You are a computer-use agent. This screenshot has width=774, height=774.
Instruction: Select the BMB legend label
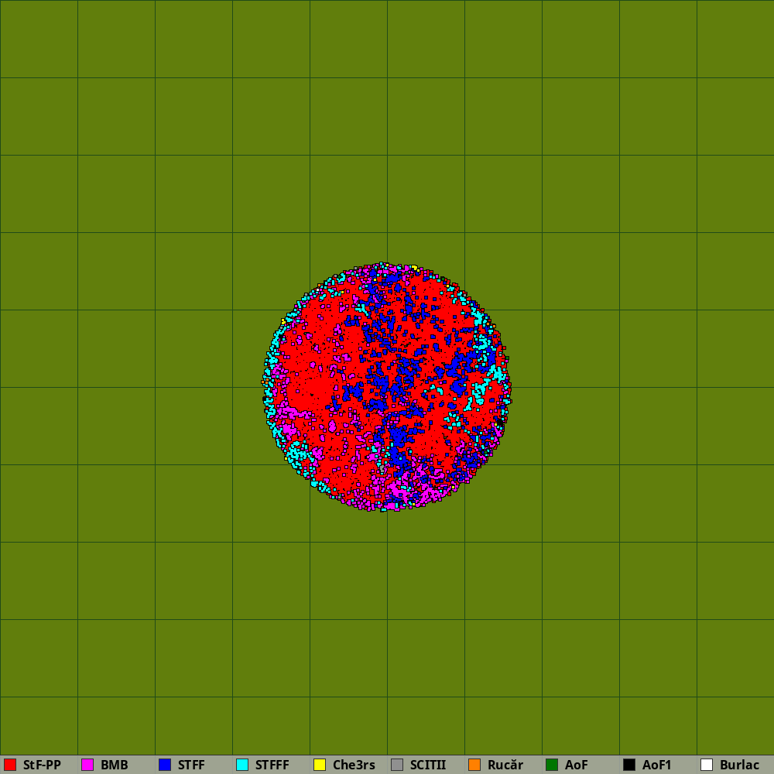click(115, 765)
